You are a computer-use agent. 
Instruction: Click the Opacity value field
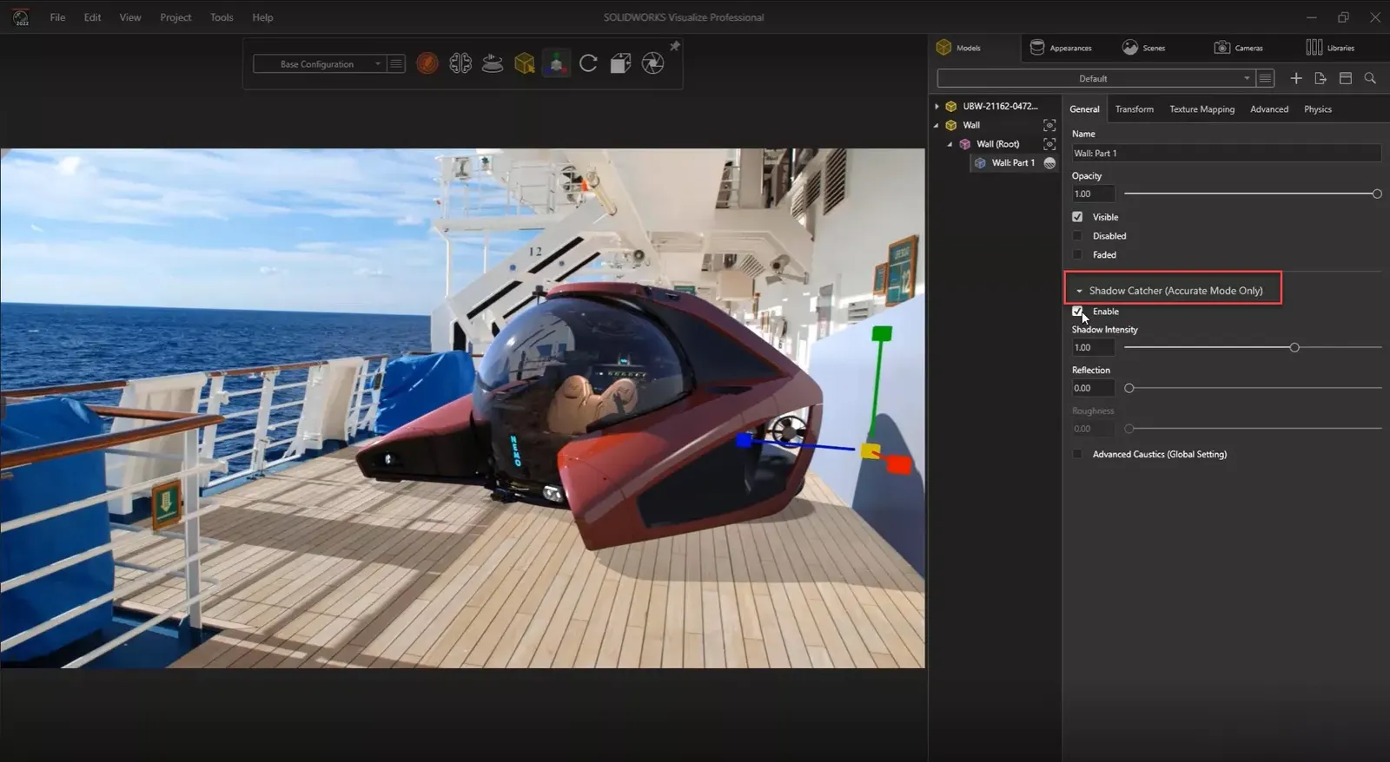point(1092,194)
